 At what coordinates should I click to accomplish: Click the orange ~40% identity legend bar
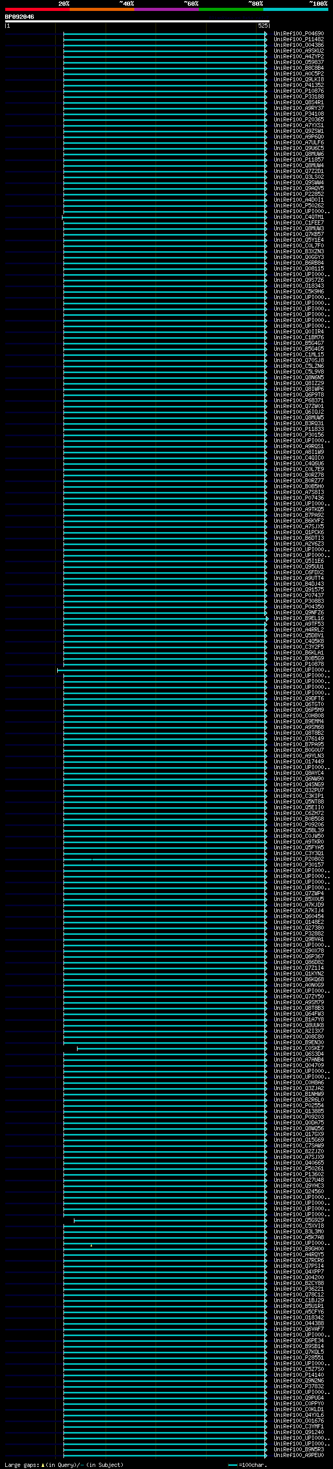[102, 10]
